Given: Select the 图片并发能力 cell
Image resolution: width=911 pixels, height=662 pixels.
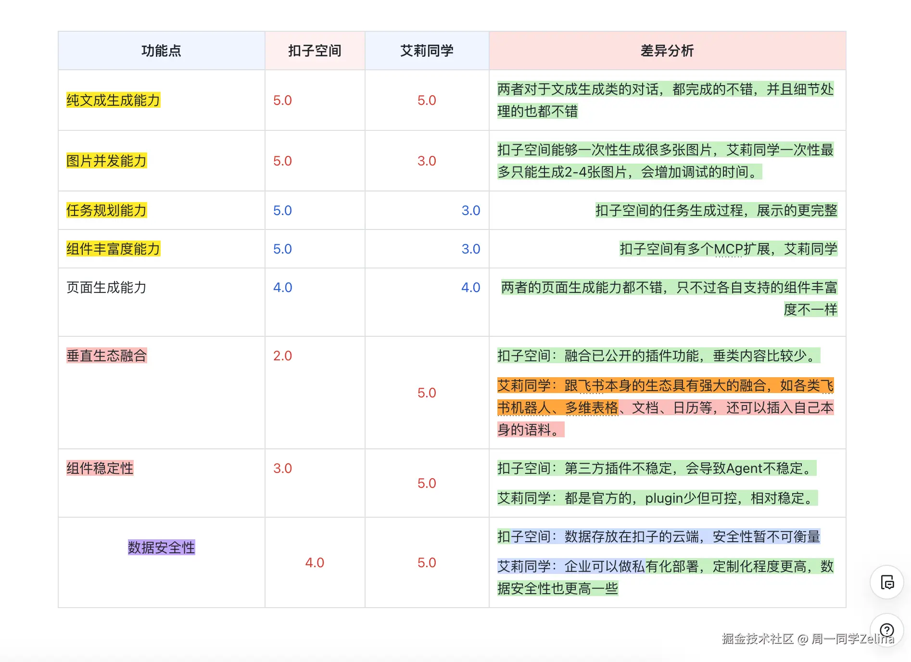Looking at the screenshot, I should point(106,161).
